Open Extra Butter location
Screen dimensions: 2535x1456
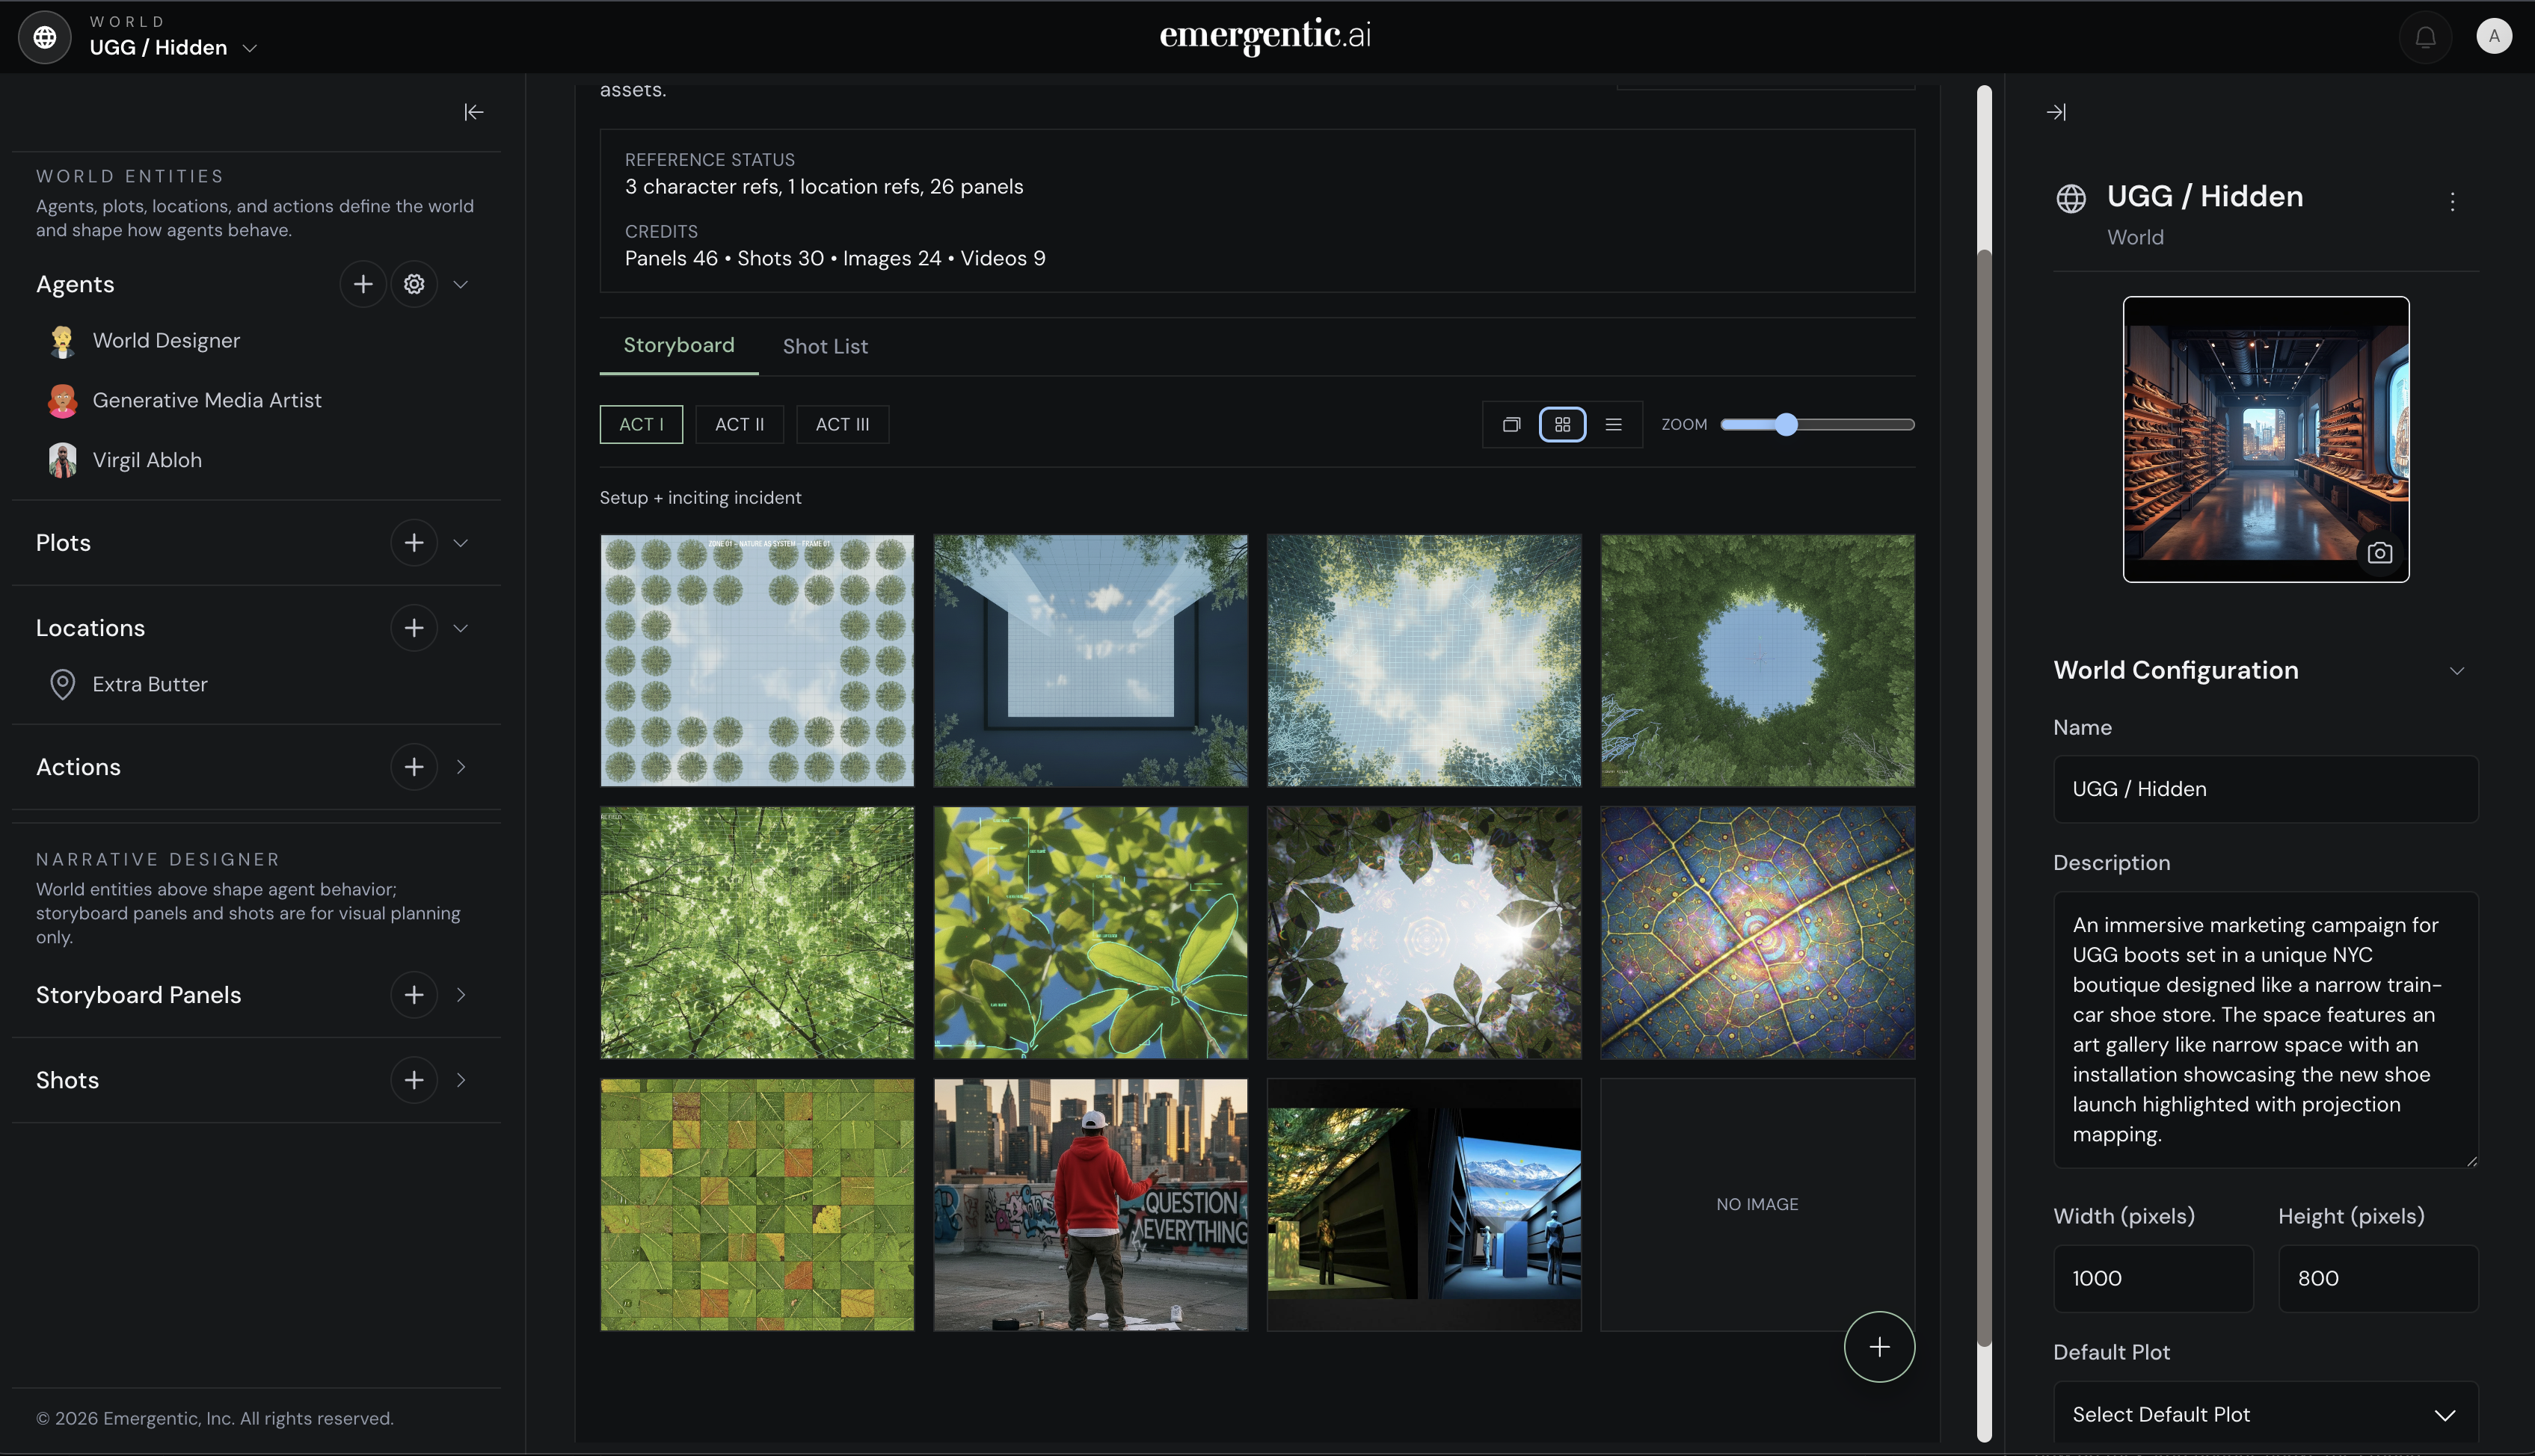click(150, 684)
